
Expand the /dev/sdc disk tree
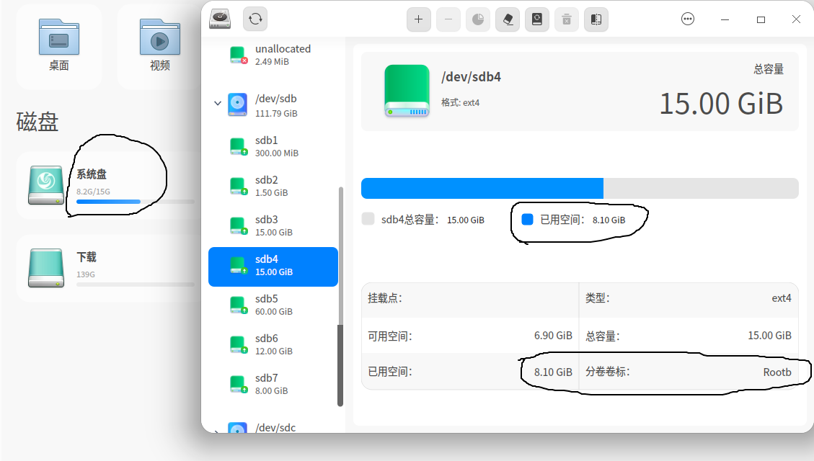tap(218, 431)
